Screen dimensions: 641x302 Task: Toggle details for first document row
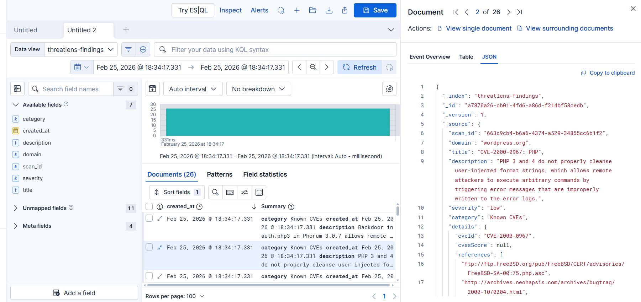pos(160,219)
